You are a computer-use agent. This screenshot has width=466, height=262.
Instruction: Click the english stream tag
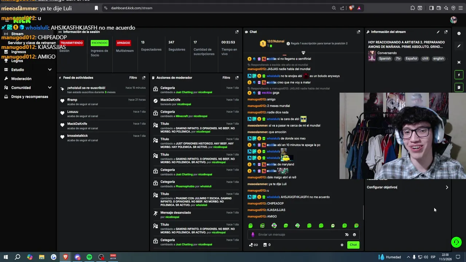438,59
